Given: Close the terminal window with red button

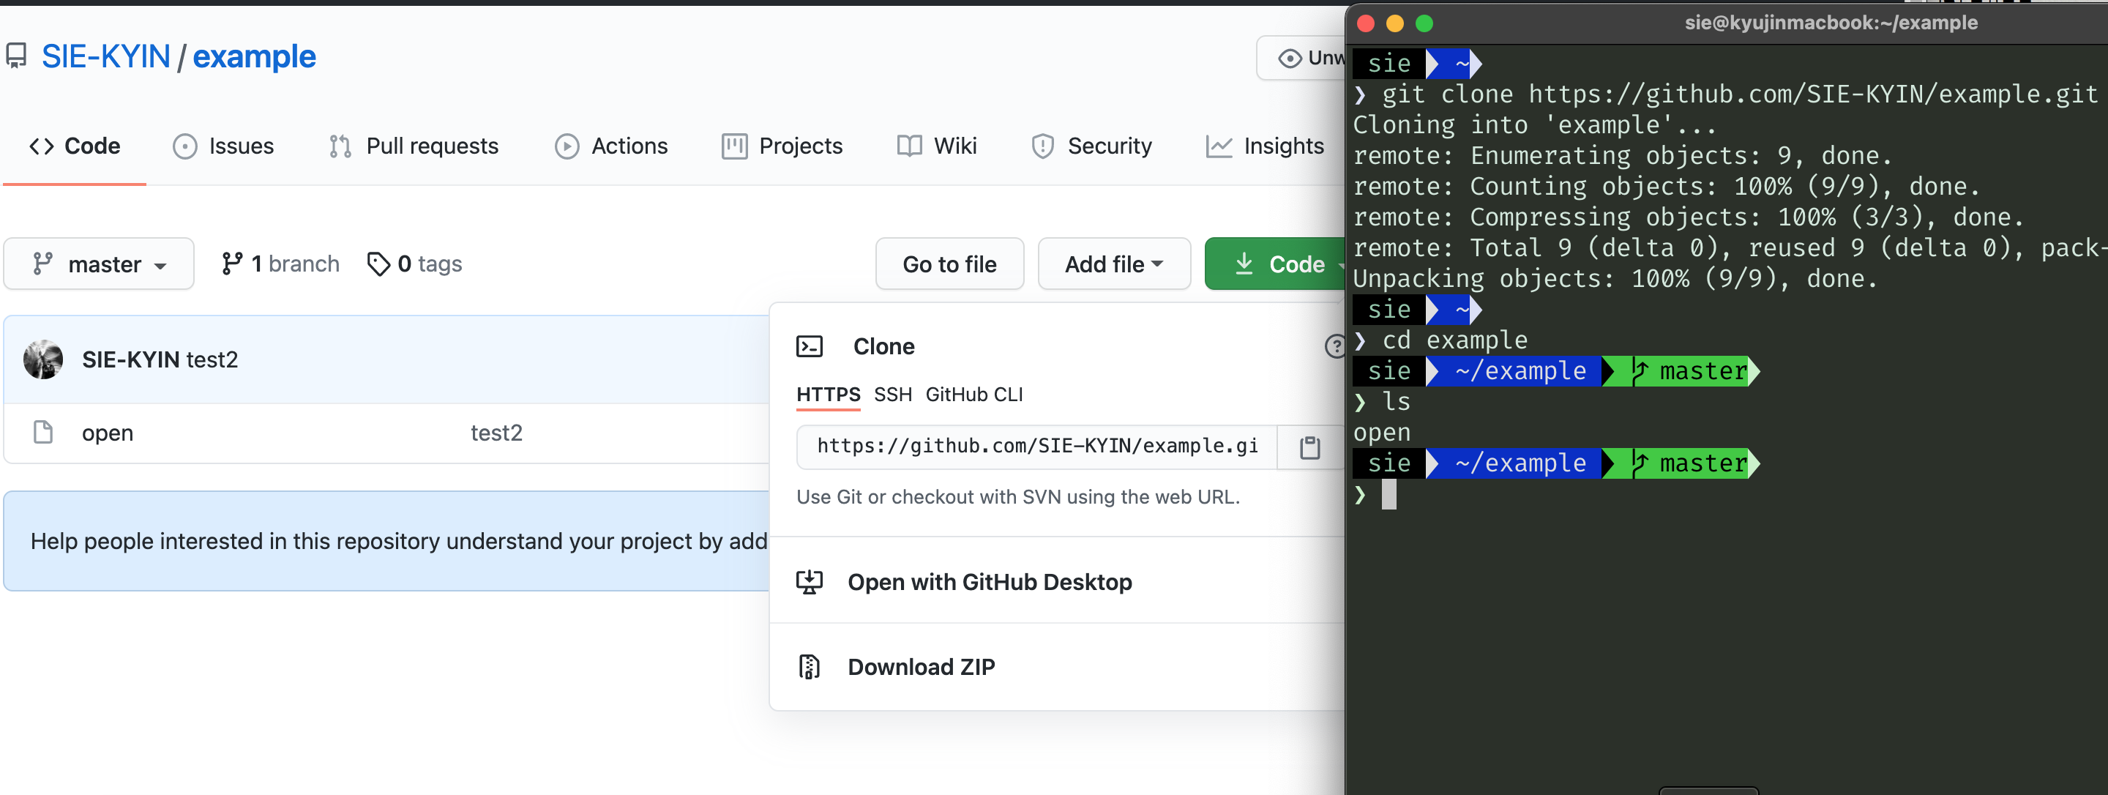Looking at the screenshot, I should [x=1365, y=23].
